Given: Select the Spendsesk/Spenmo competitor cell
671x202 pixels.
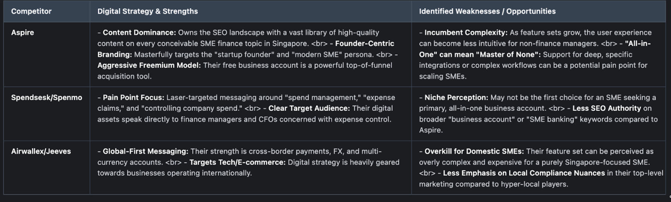Looking at the screenshot, I should pyautogui.click(x=46, y=97).
